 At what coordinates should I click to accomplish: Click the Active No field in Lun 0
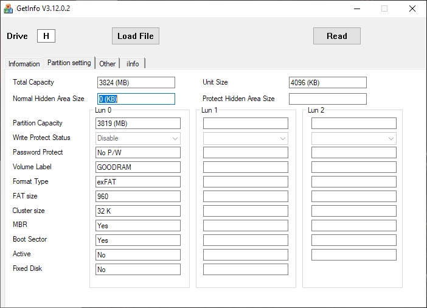(138, 254)
